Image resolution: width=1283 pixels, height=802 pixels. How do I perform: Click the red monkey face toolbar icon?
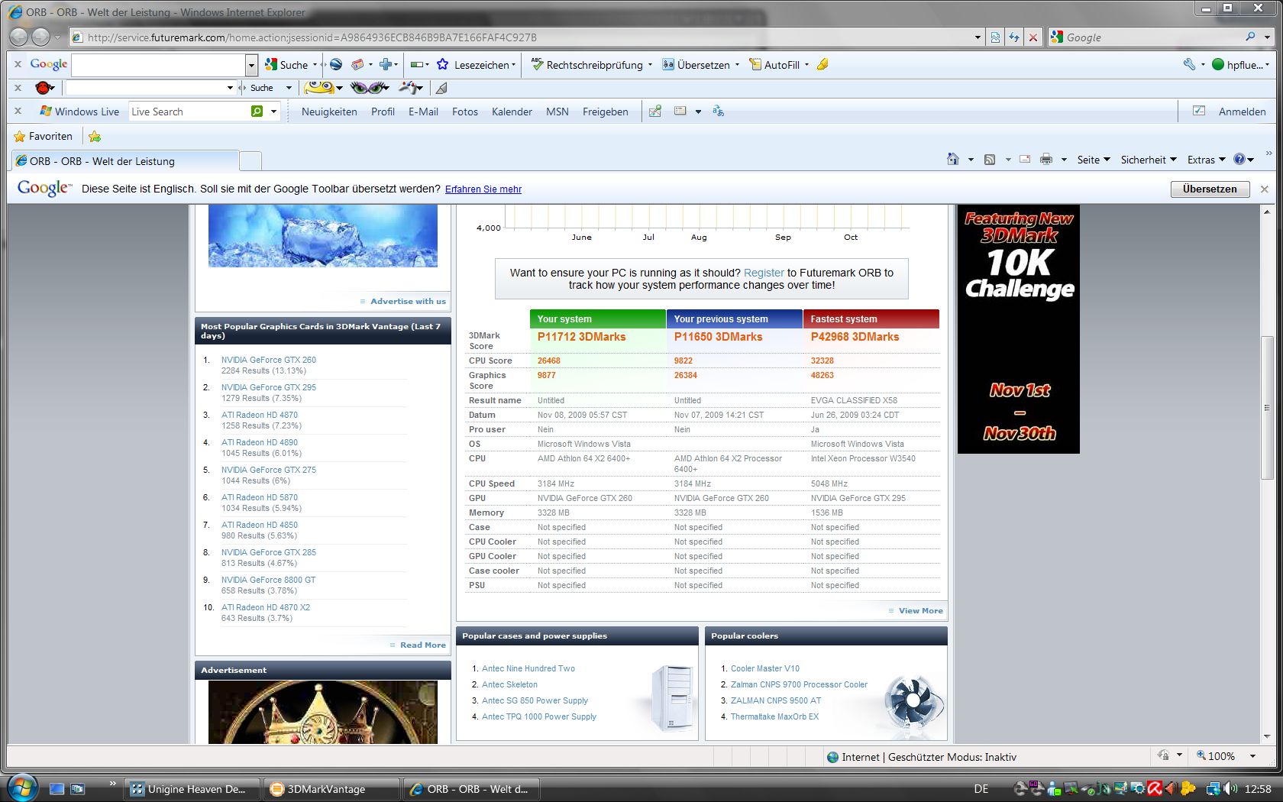[x=44, y=88]
